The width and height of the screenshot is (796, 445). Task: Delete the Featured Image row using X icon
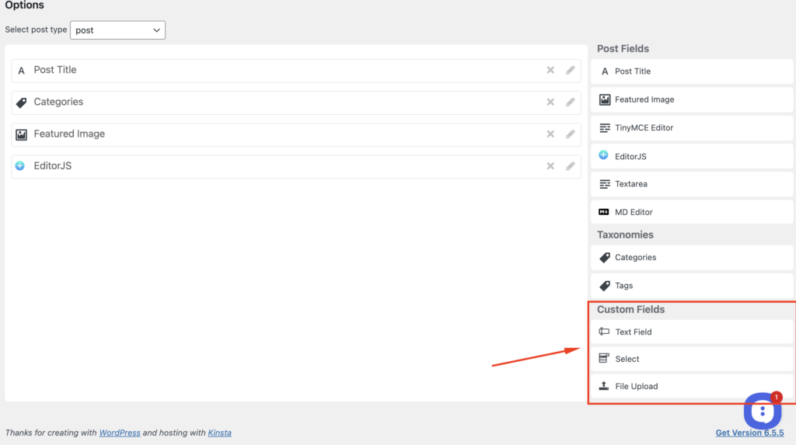(550, 134)
